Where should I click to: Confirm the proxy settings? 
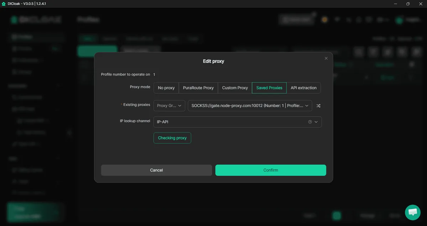click(271, 170)
